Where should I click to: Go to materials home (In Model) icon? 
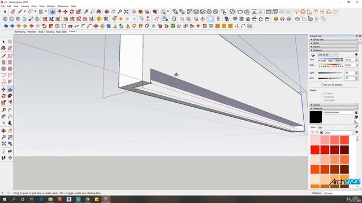point(321,133)
